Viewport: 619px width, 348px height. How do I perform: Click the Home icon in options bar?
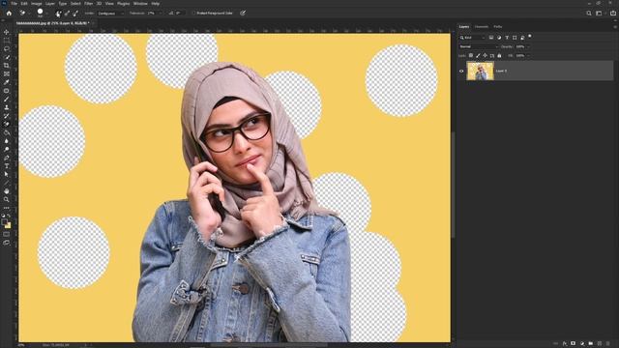point(9,13)
